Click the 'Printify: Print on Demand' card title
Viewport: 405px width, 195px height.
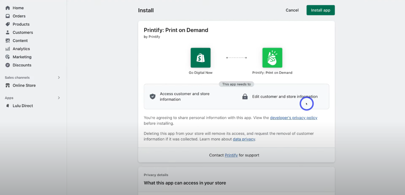(176, 30)
